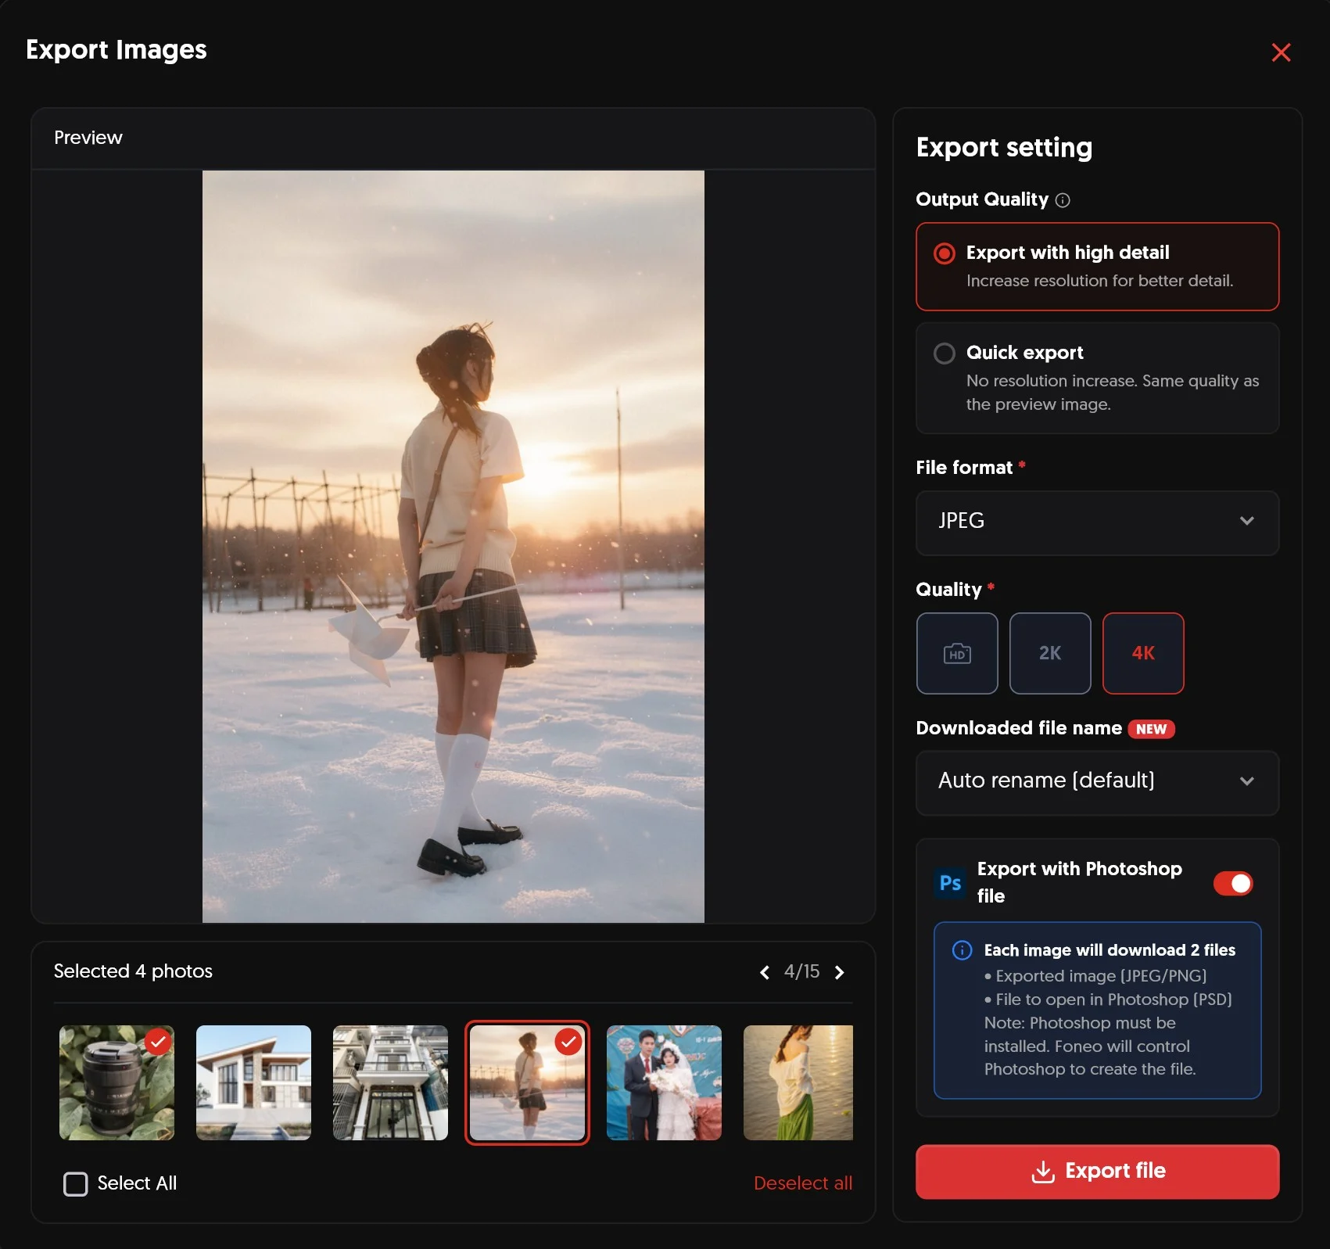Choose 2K quality
1330x1249 pixels.
[x=1050, y=653]
